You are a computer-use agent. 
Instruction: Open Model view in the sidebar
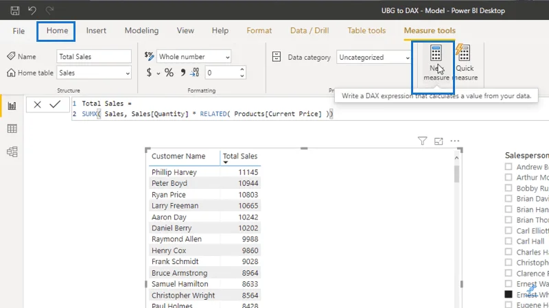12,152
